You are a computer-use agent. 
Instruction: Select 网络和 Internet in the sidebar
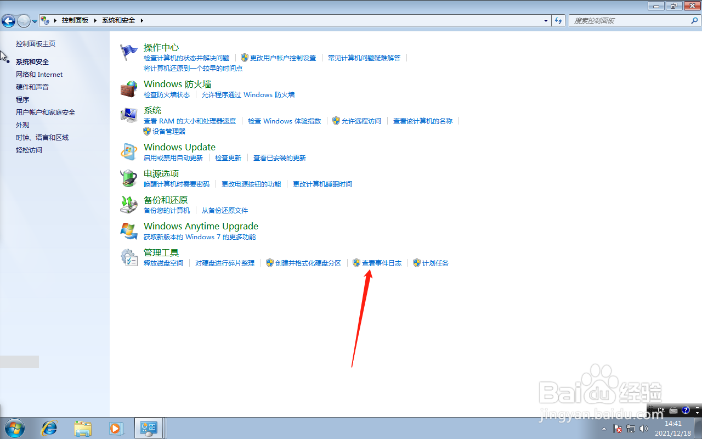(39, 74)
